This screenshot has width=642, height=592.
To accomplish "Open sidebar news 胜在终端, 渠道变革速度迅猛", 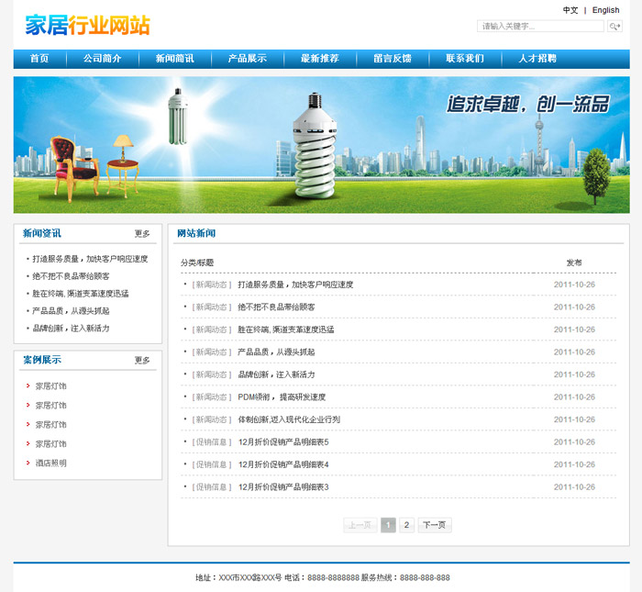I will (81, 294).
